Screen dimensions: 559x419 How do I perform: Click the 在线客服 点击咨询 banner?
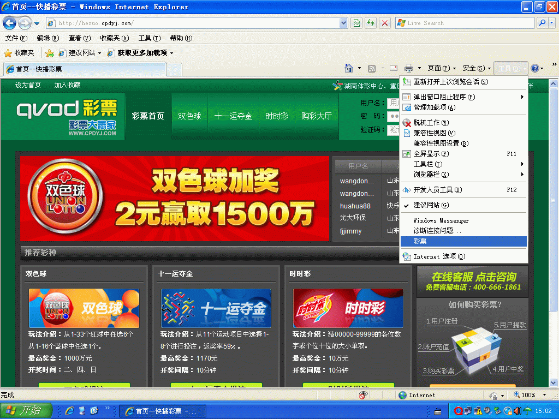click(472, 282)
